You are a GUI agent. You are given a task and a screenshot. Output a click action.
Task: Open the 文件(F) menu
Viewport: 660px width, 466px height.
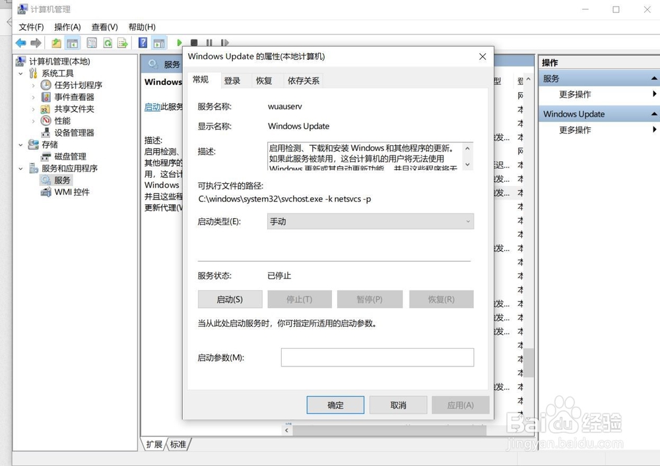(x=31, y=27)
